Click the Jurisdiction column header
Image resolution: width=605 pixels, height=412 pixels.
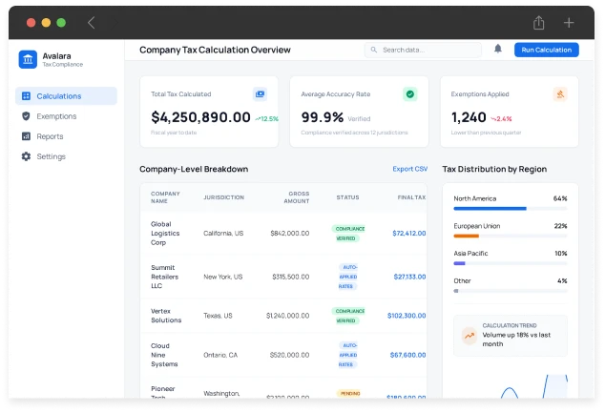[224, 197]
